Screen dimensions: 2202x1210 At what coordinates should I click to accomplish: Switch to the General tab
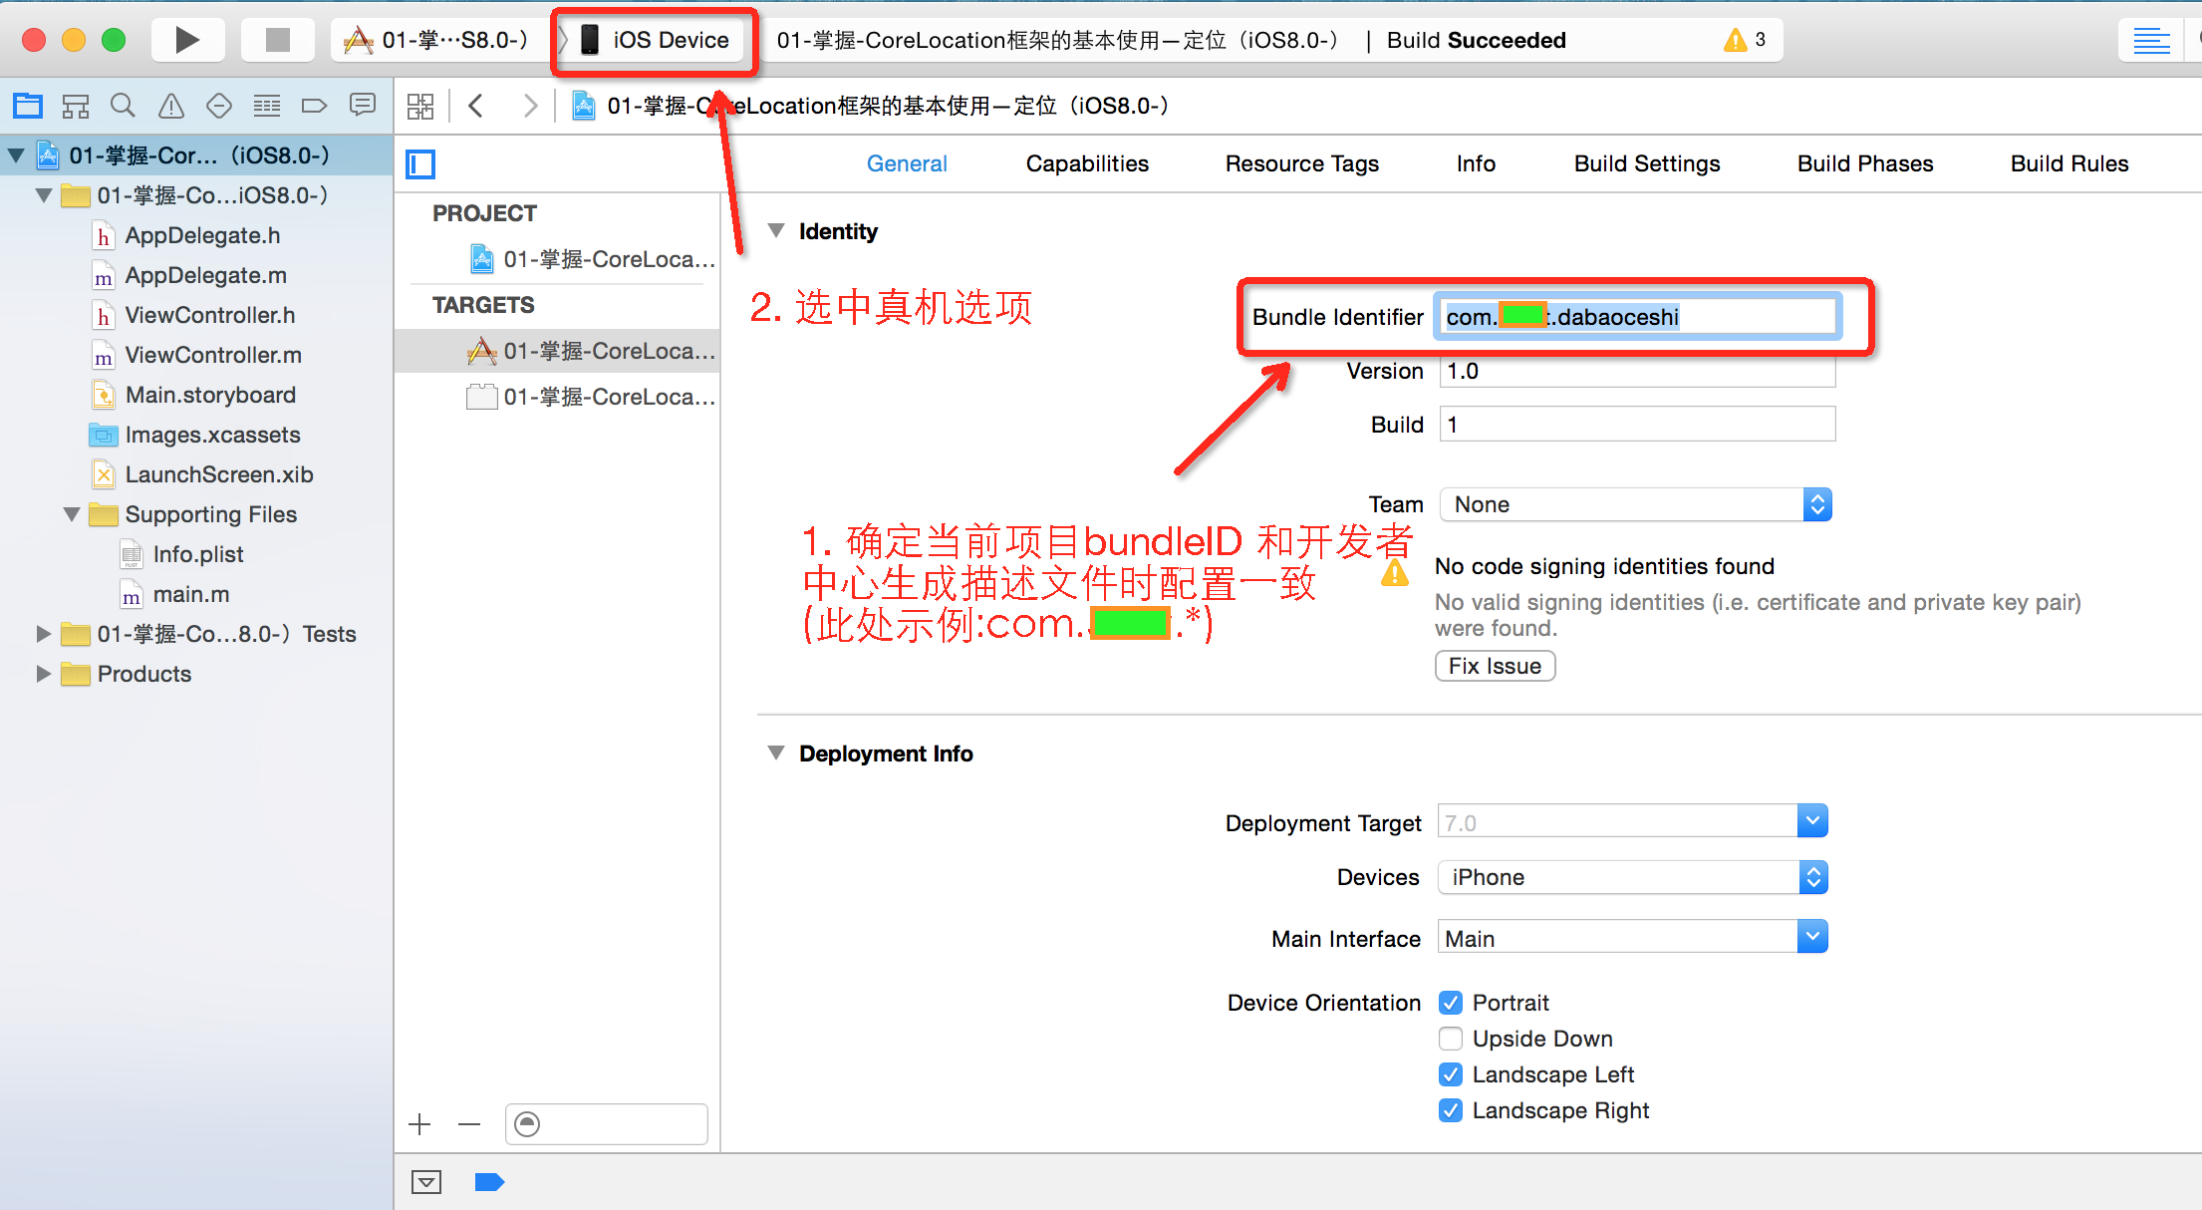[907, 163]
